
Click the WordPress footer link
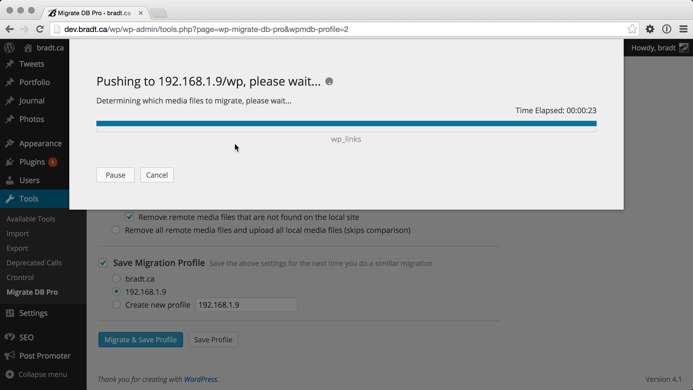[200, 379]
